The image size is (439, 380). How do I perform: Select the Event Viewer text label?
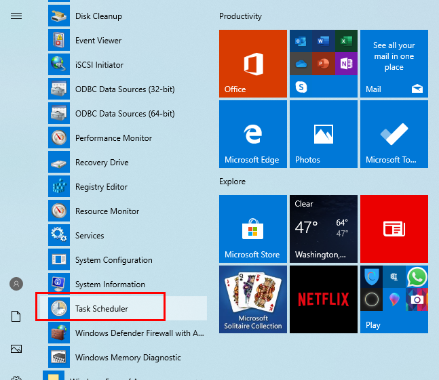(x=98, y=41)
